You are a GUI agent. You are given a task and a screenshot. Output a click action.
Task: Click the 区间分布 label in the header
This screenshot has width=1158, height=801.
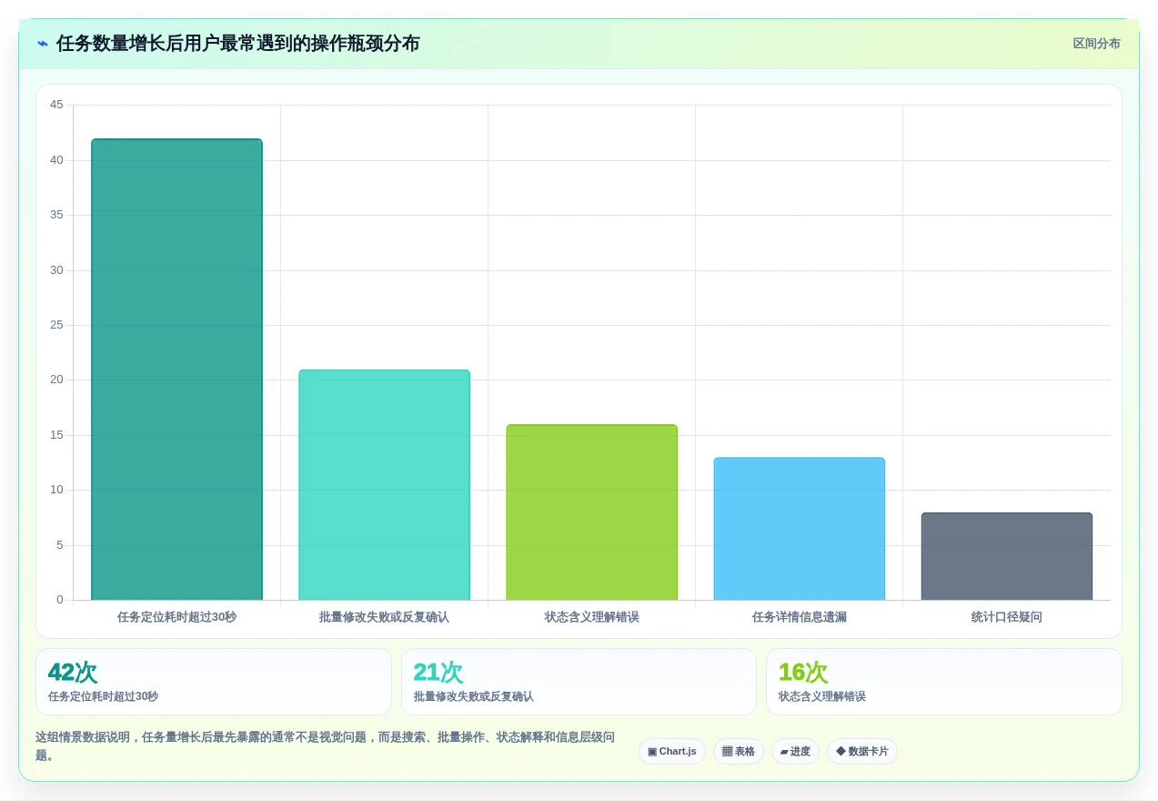[x=1096, y=44]
